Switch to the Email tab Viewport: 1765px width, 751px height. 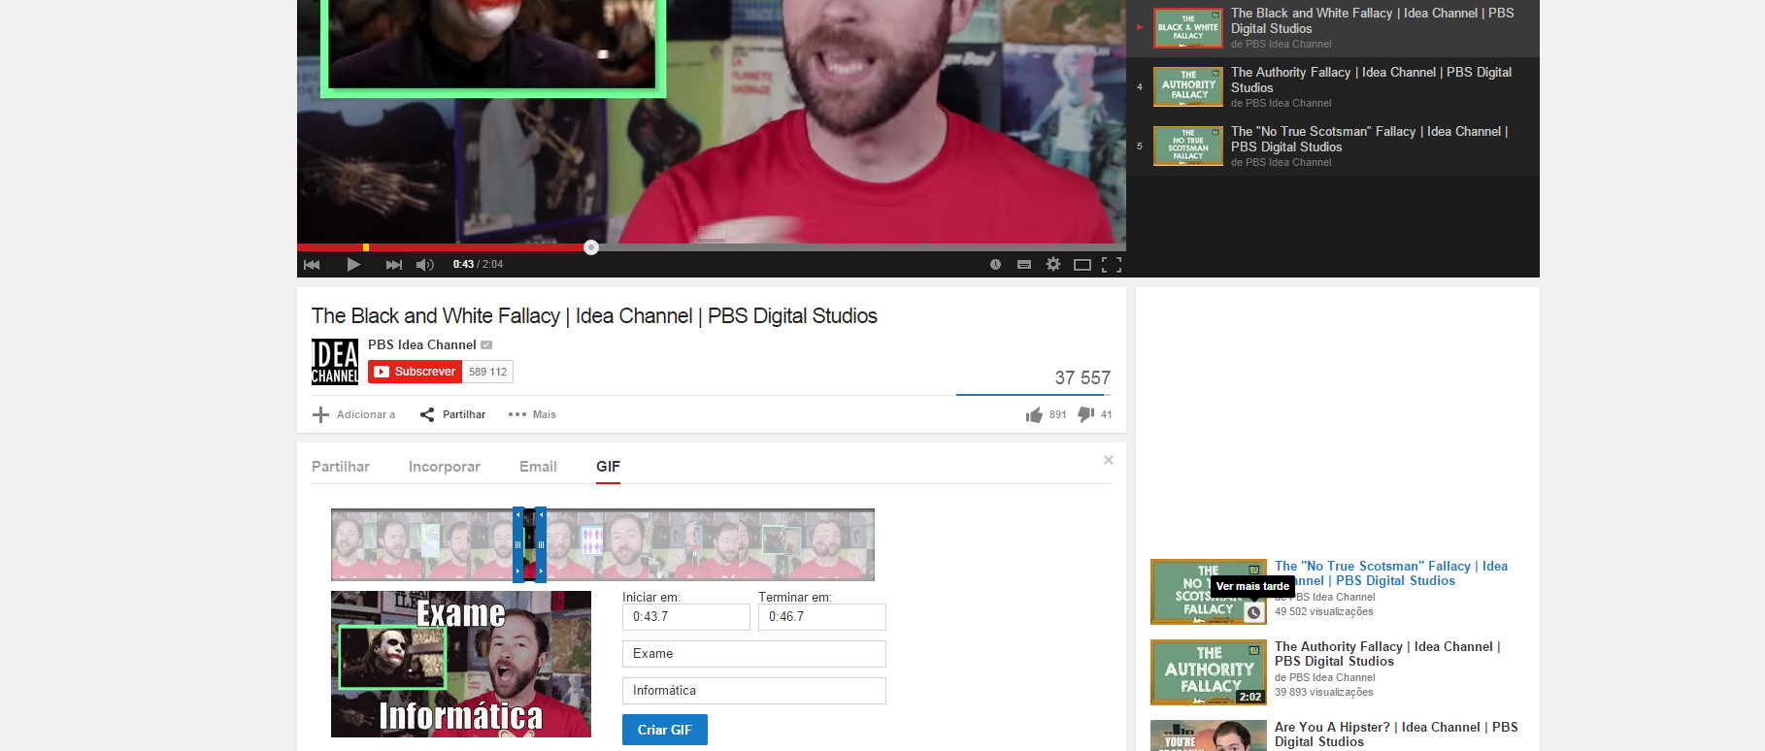pyautogui.click(x=538, y=467)
